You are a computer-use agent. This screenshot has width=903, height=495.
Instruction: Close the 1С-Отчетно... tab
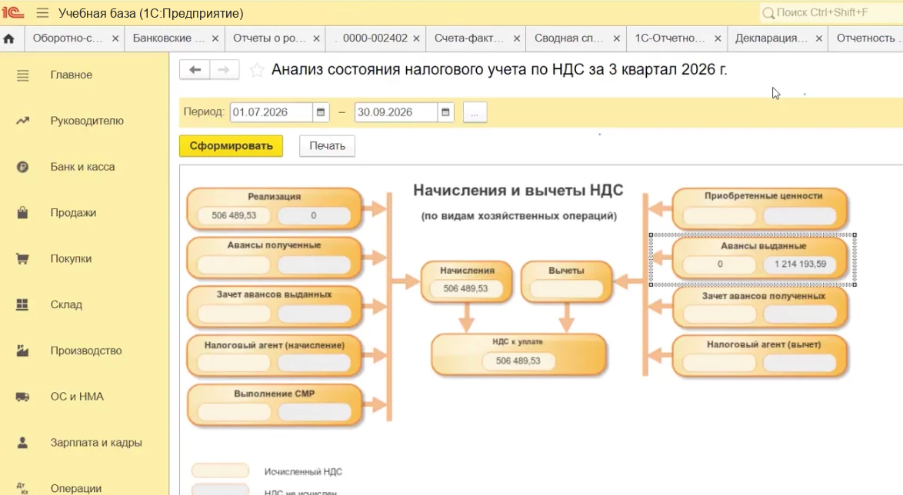(718, 38)
